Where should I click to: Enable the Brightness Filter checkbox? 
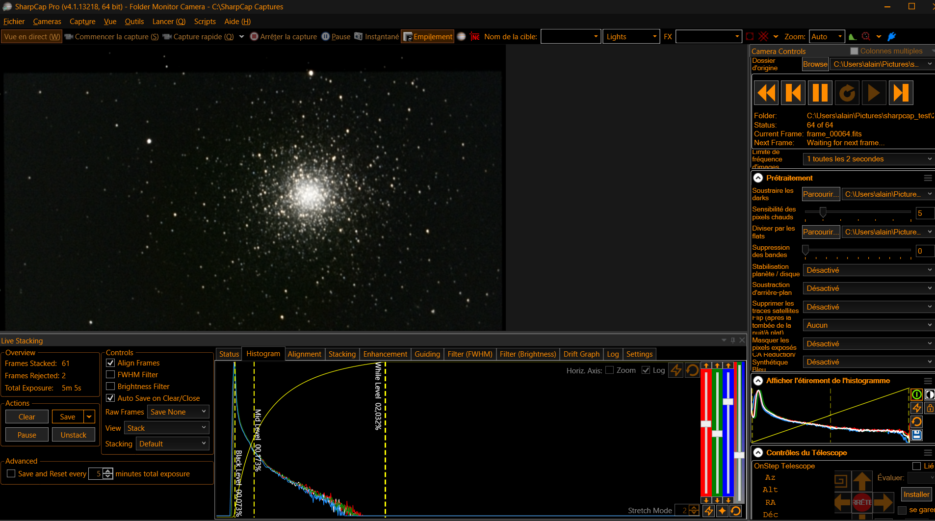[x=110, y=387]
